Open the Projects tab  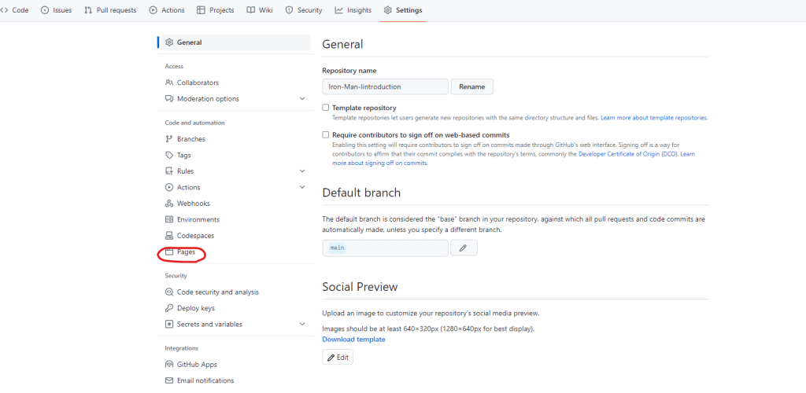(x=216, y=10)
